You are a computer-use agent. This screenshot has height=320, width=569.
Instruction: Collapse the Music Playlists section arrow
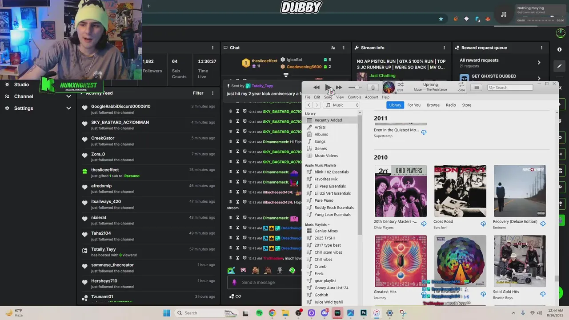pos(329,224)
